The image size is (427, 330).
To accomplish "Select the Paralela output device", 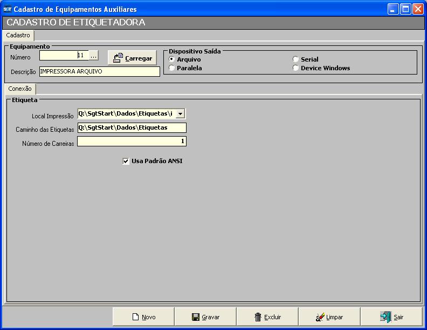I will pos(172,68).
